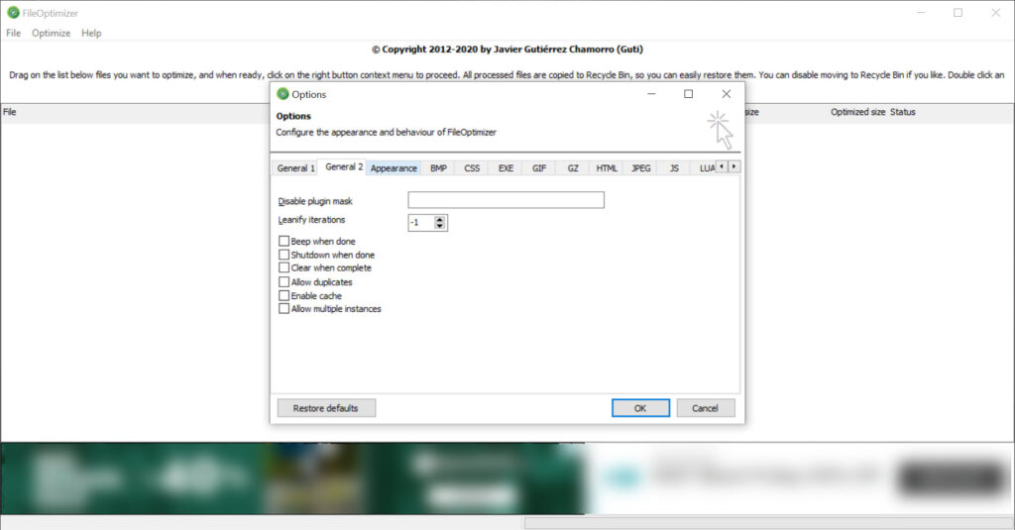Switch to the Appearance tab
This screenshot has height=530, width=1015.
[394, 168]
